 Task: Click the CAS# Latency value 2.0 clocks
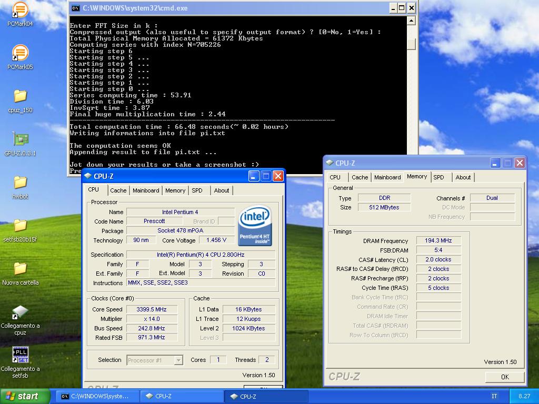(x=438, y=259)
